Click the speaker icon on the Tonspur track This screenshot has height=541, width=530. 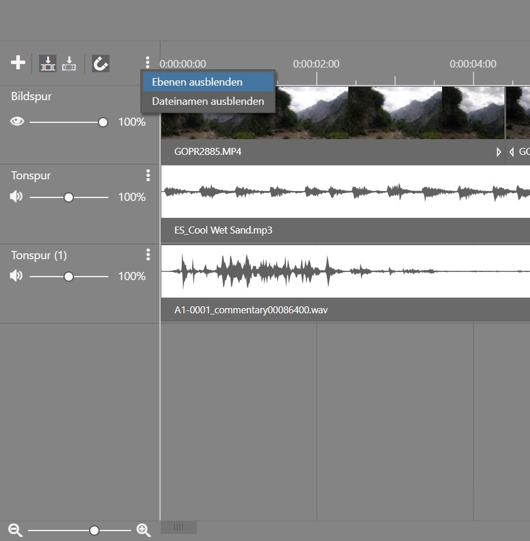click(16, 196)
